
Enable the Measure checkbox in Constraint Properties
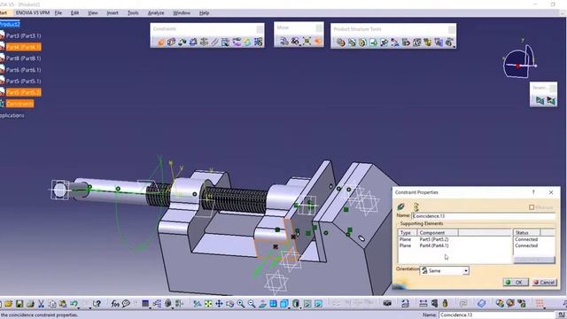pyautogui.click(x=532, y=207)
